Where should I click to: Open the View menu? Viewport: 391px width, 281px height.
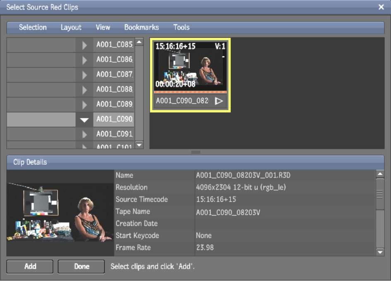coord(103,27)
